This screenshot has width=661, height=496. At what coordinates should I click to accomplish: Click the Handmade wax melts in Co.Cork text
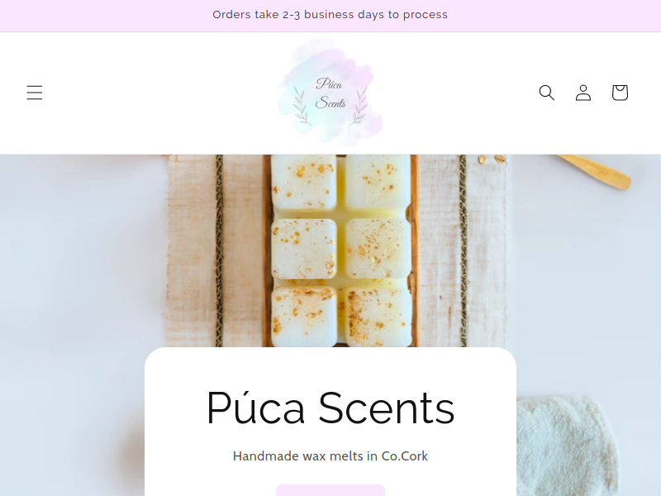(330, 456)
